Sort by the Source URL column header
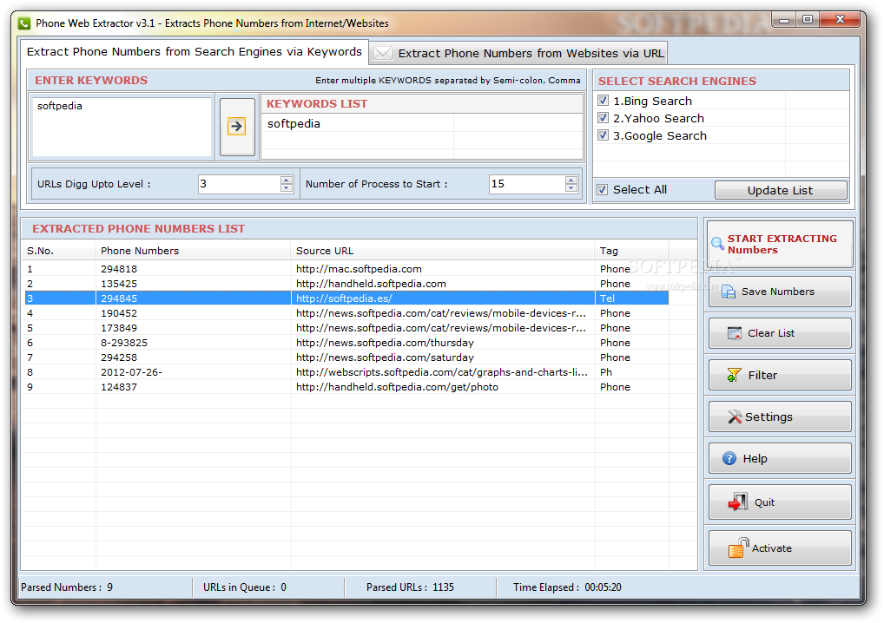The height and width of the screenshot is (623, 884). pyautogui.click(x=443, y=251)
